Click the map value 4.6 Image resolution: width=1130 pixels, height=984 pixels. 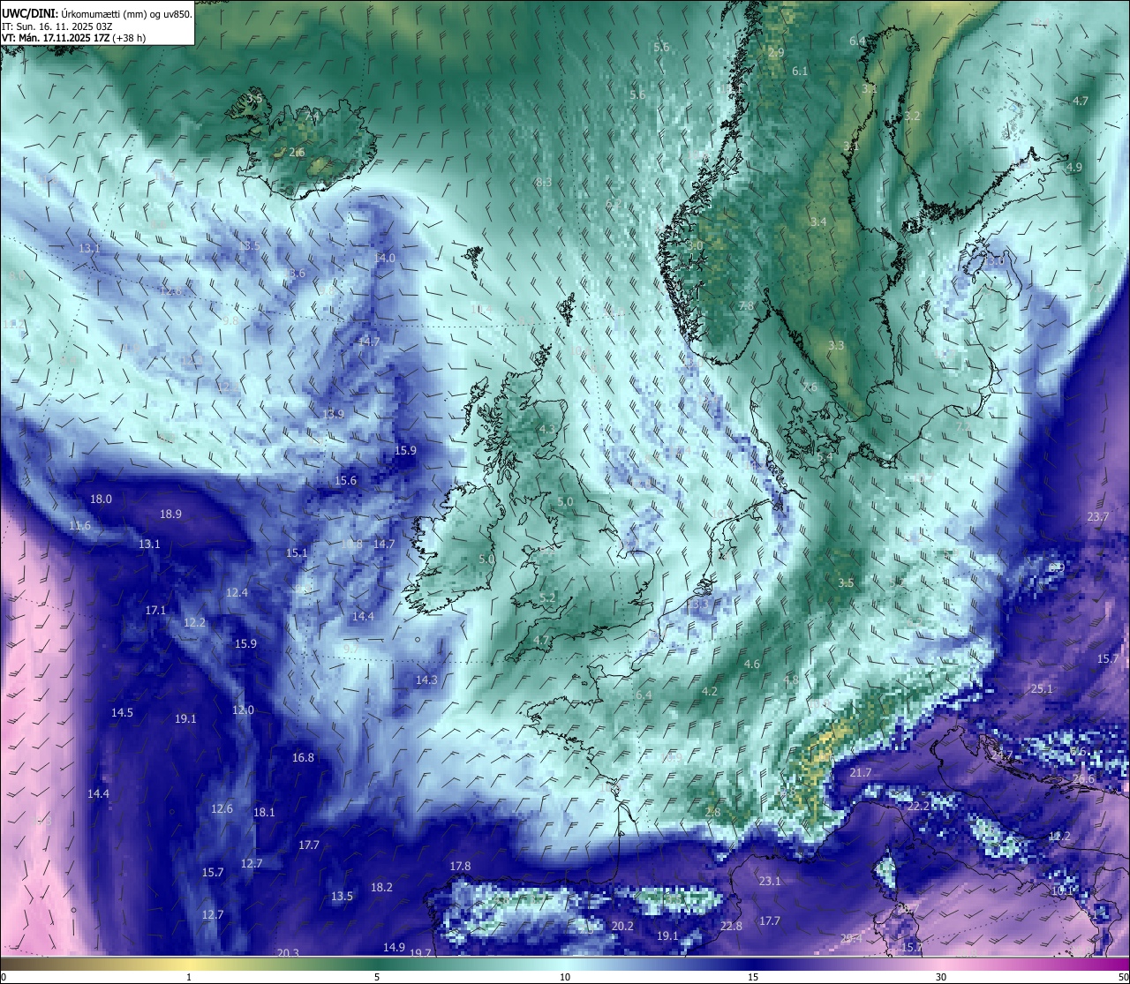[x=752, y=664]
